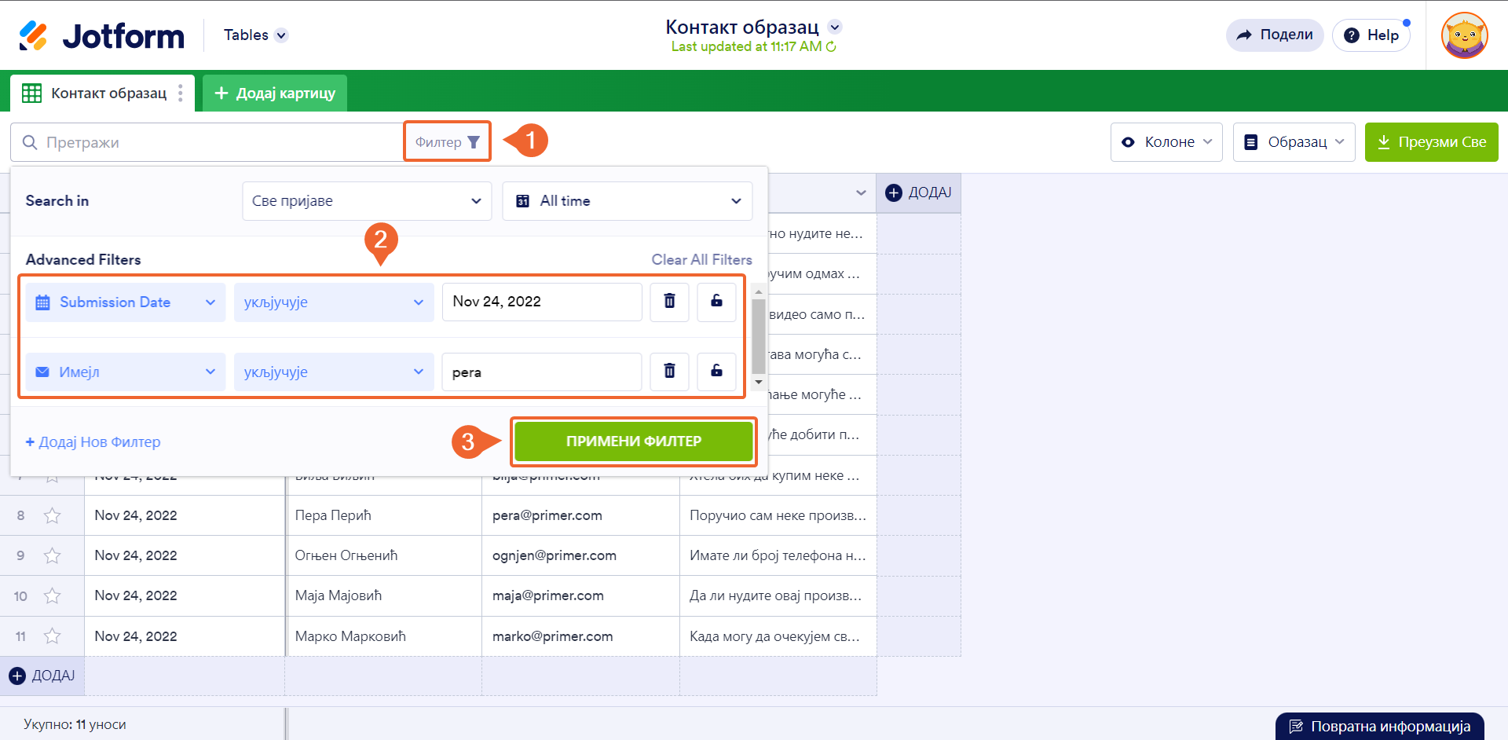Open the All time date range dropdown
This screenshot has width=1508, height=740.
[x=627, y=201]
